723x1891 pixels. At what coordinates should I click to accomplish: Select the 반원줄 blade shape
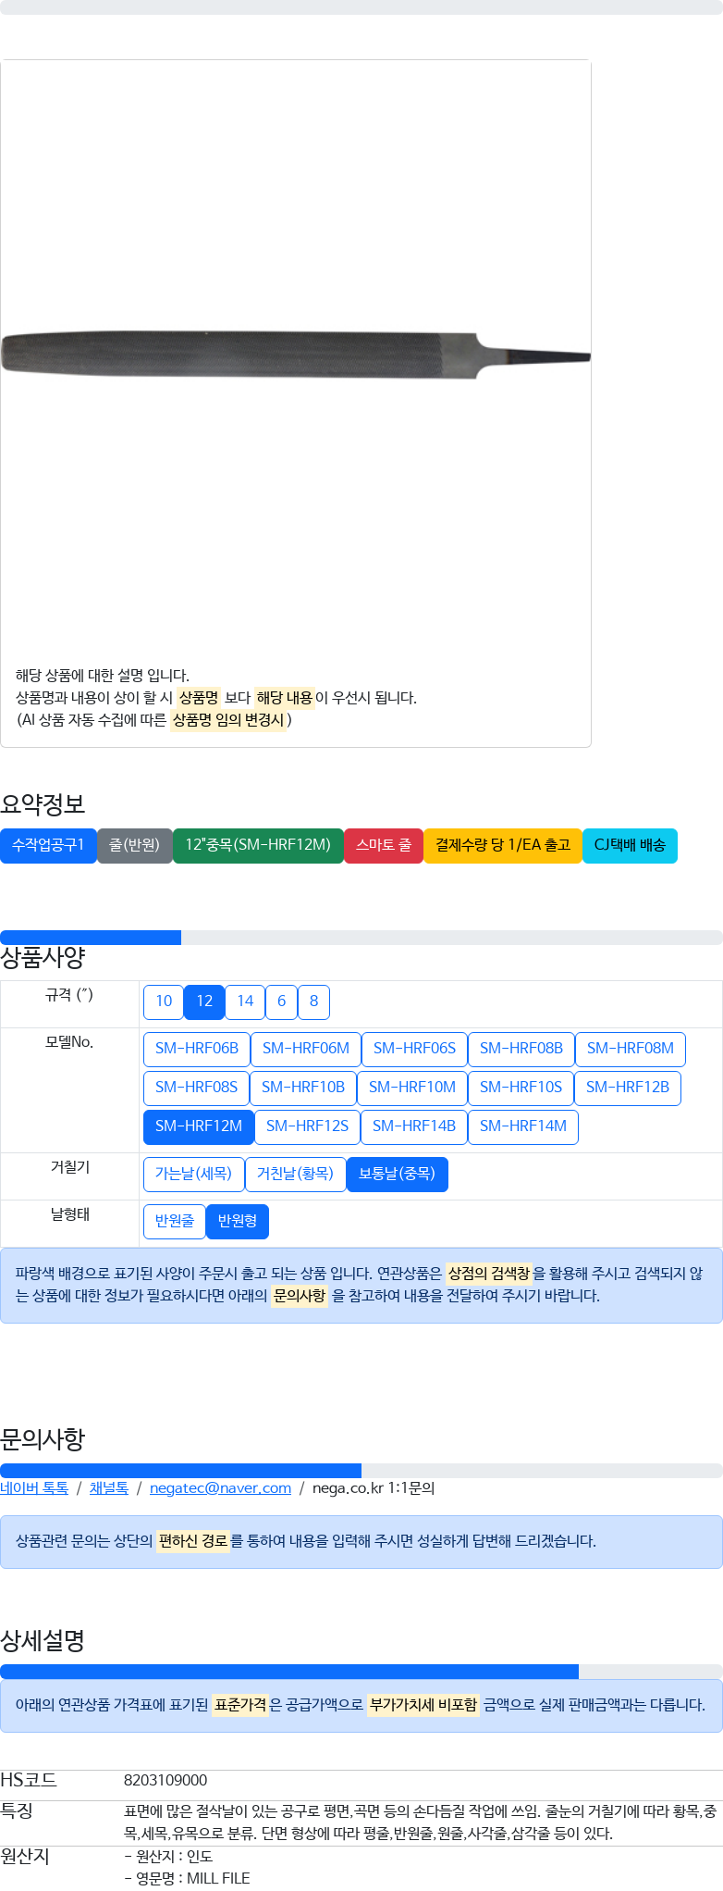click(175, 1221)
